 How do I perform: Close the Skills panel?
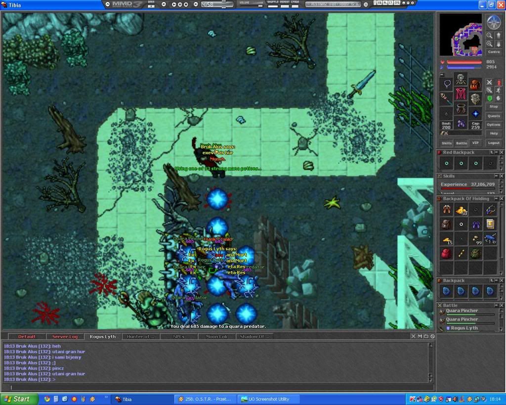click(x=502, y=176)
